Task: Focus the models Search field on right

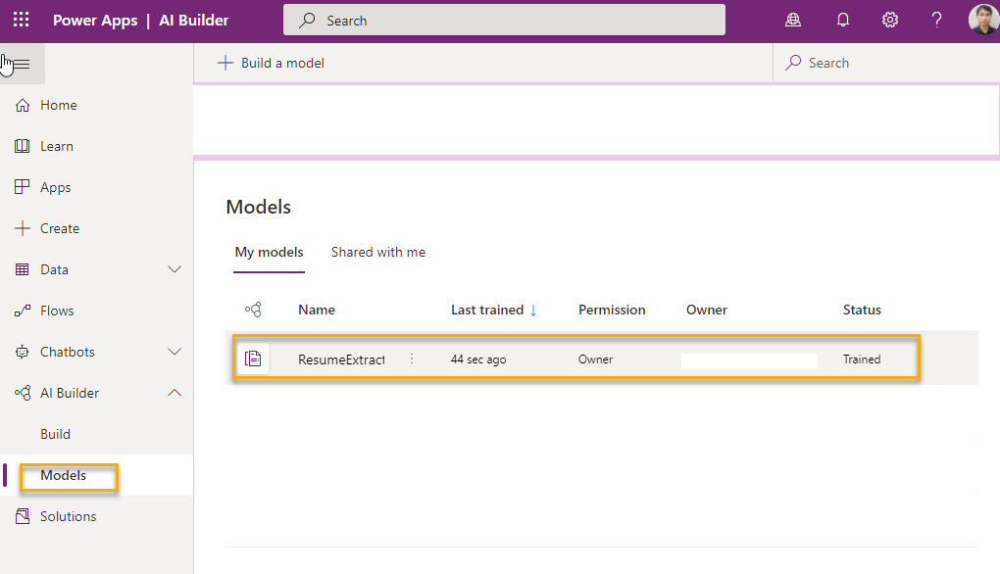Action: click(x=886, y=63)
